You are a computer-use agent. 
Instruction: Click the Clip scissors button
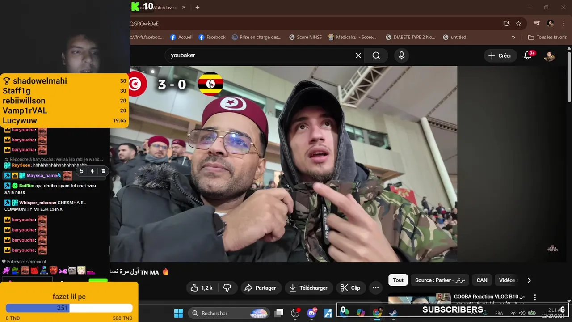pyautogui.click(x=350, y=288)
